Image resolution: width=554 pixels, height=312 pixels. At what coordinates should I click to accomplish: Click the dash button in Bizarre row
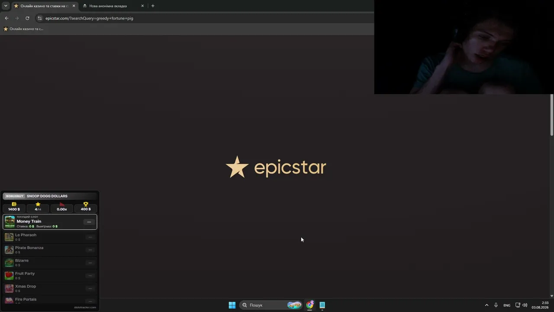[x=90, y=263]
